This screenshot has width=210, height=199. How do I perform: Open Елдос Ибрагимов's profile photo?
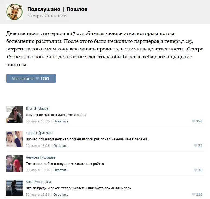tap(14, 139)
